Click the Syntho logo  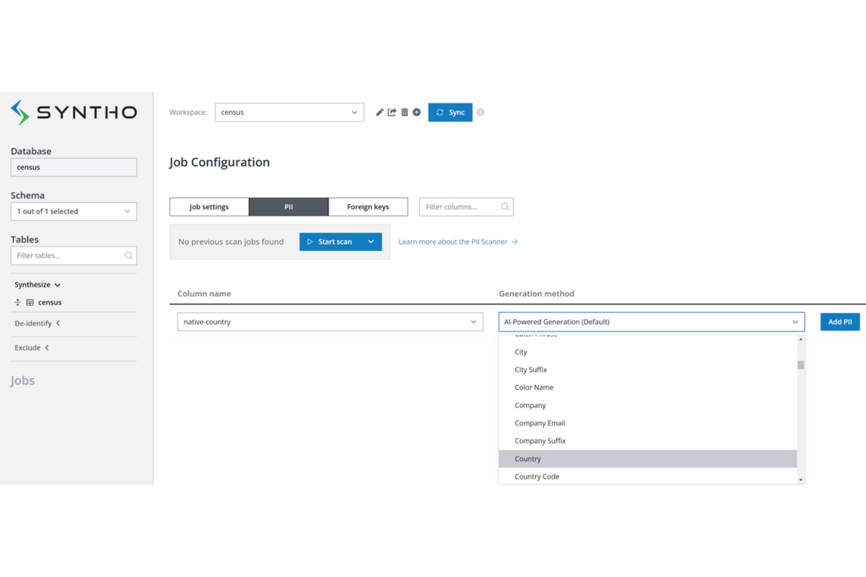[x=74, y=112]
